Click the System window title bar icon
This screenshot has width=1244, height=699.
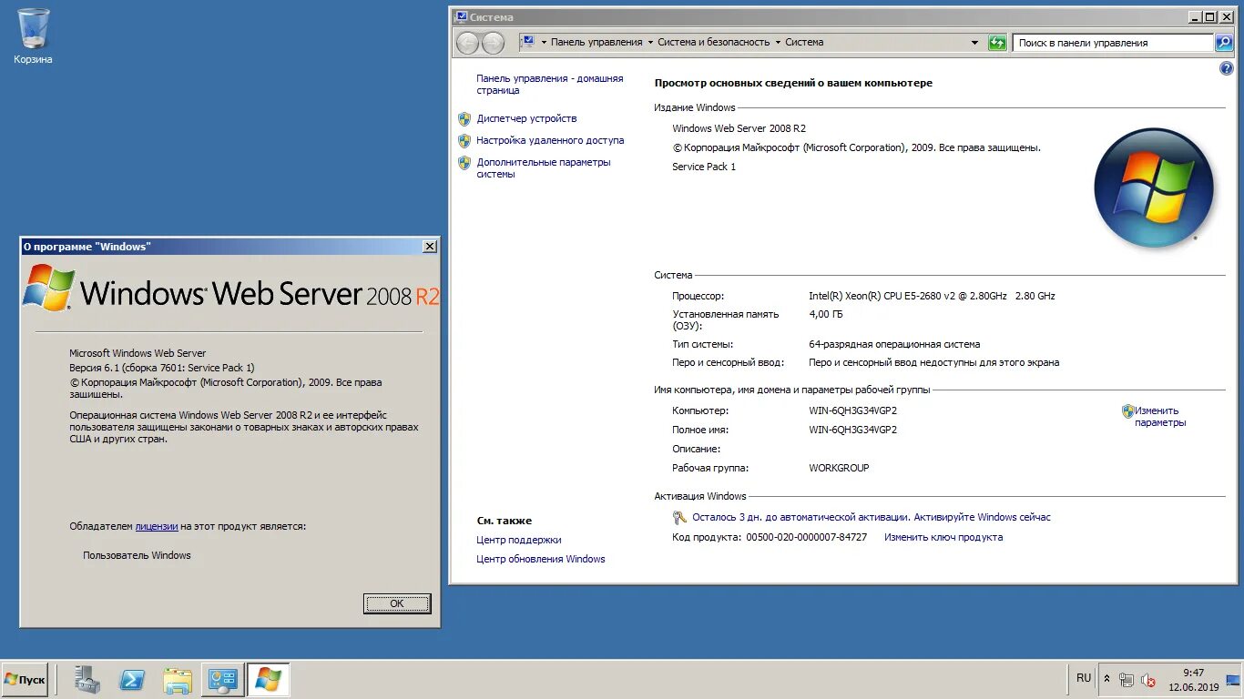coord(462,16)
